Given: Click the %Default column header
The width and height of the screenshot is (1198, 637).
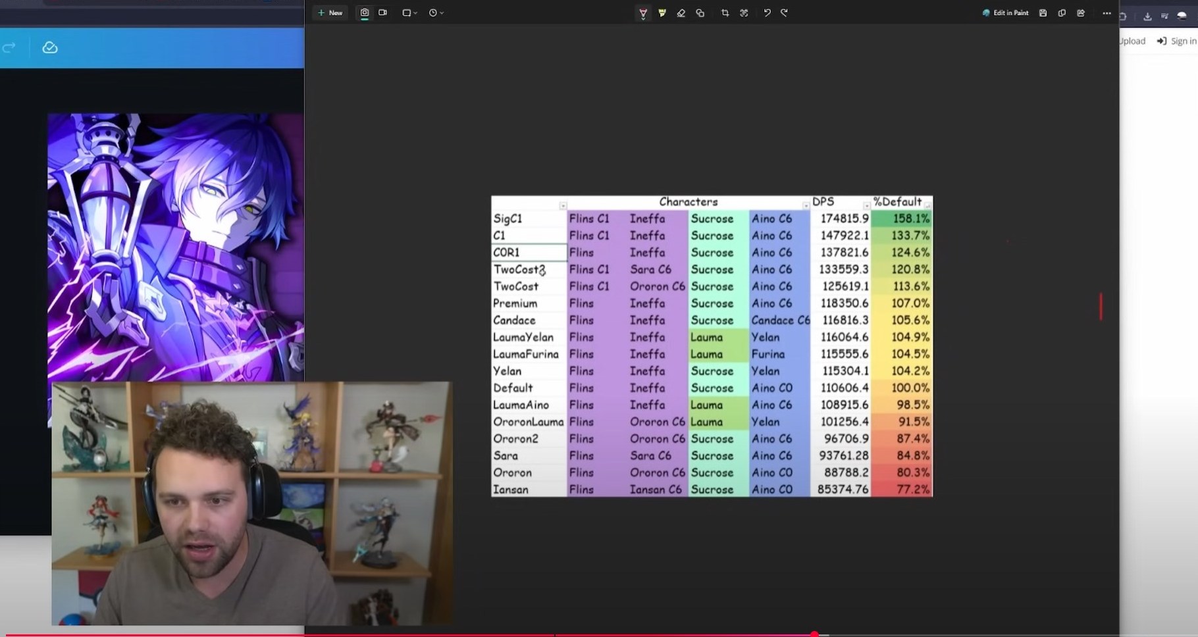Looking at the screenshot, I should coord(897,202).
